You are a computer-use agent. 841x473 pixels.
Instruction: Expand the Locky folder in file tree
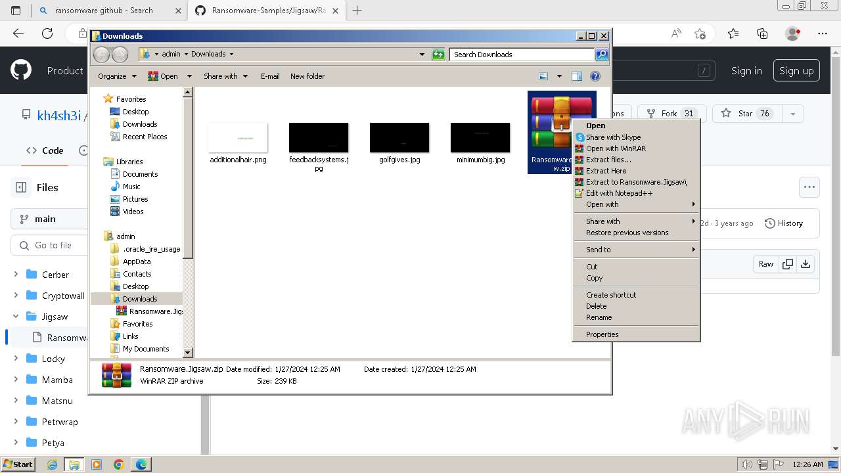click(16, 359)
